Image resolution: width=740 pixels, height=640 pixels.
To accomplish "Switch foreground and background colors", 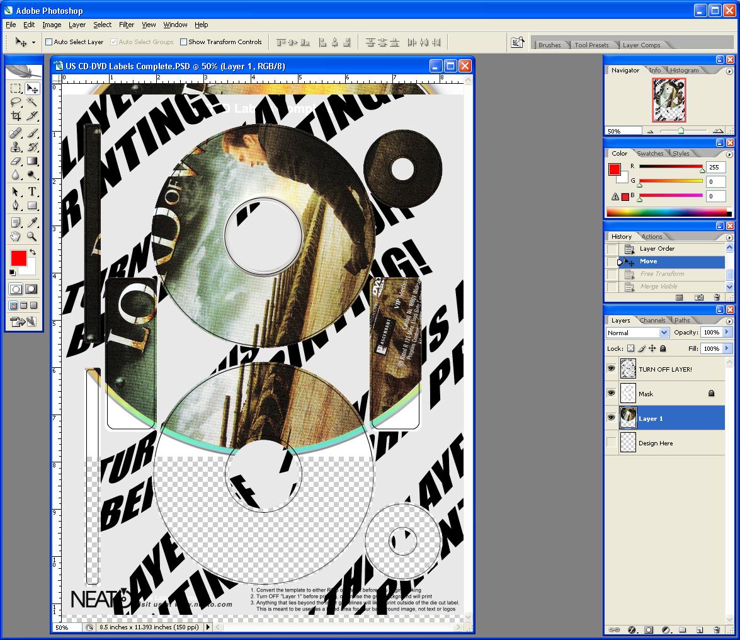I will click(33, 252).
